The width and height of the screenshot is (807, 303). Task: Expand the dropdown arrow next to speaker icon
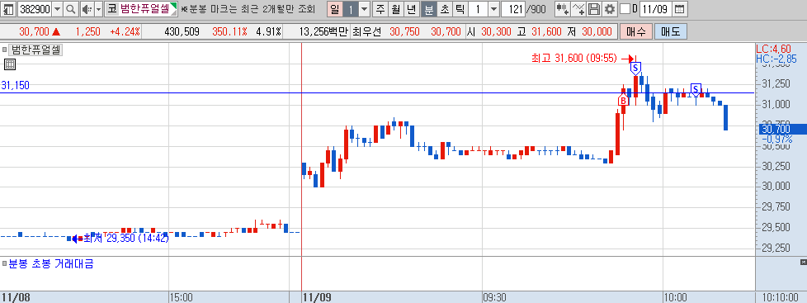click(98, 9)
